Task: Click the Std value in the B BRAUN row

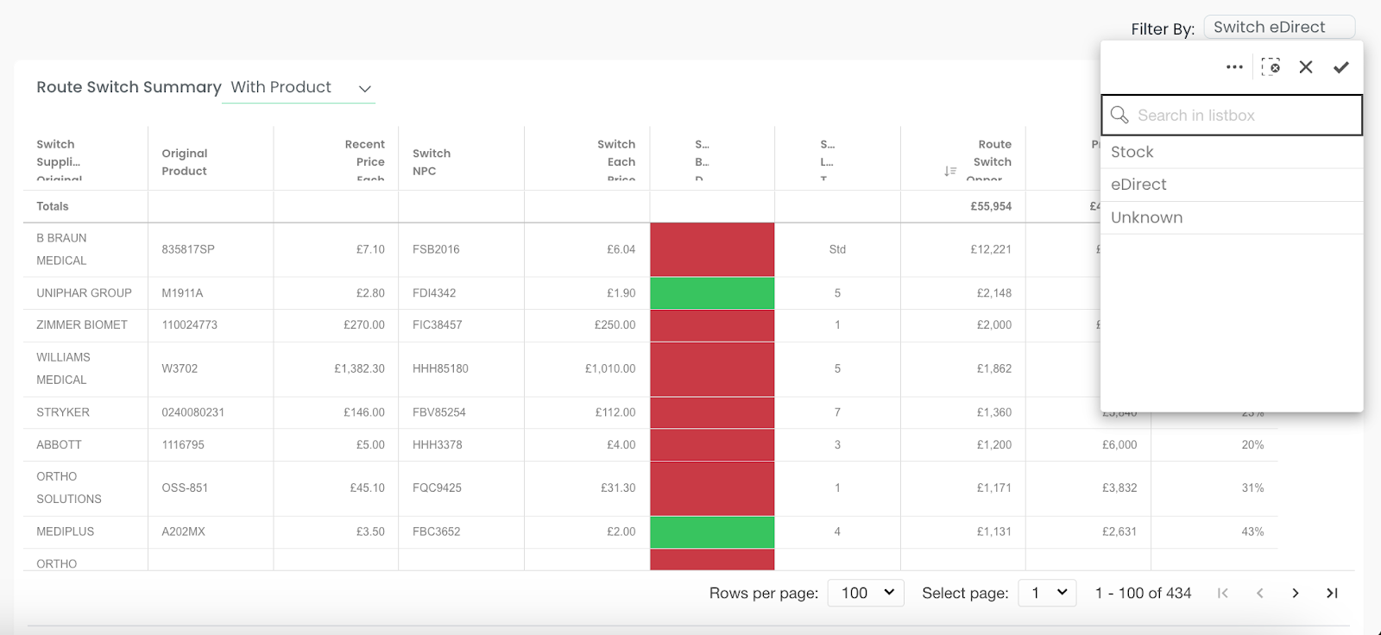Action: click(837, 249)
